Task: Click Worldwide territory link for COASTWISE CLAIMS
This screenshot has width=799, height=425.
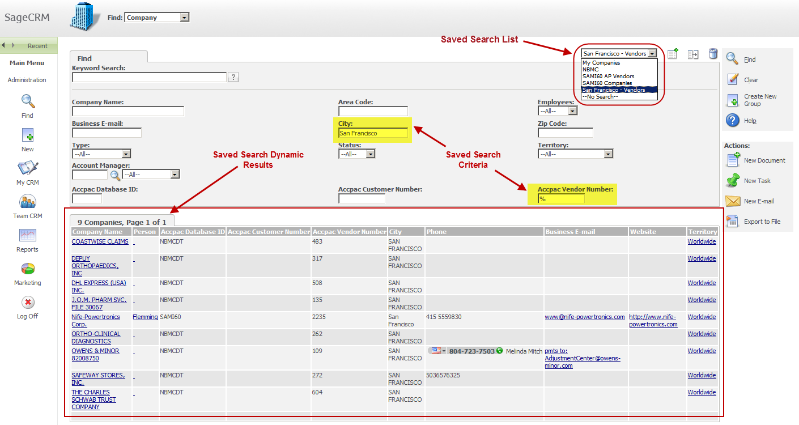Action: click(x=702, y=241)
